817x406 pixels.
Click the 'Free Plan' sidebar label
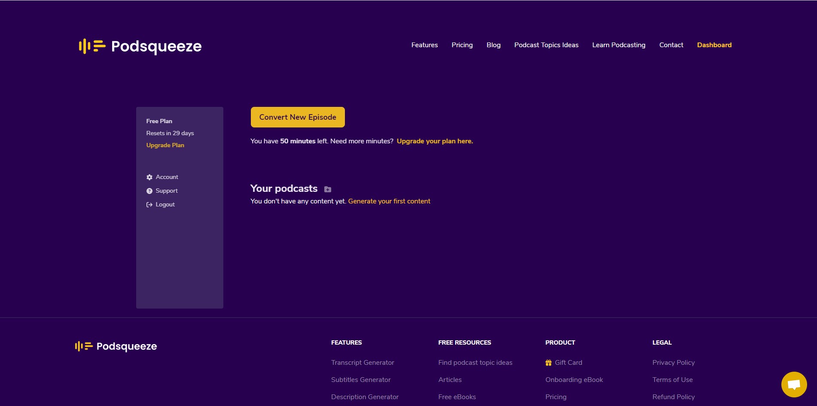click(159, 121)
